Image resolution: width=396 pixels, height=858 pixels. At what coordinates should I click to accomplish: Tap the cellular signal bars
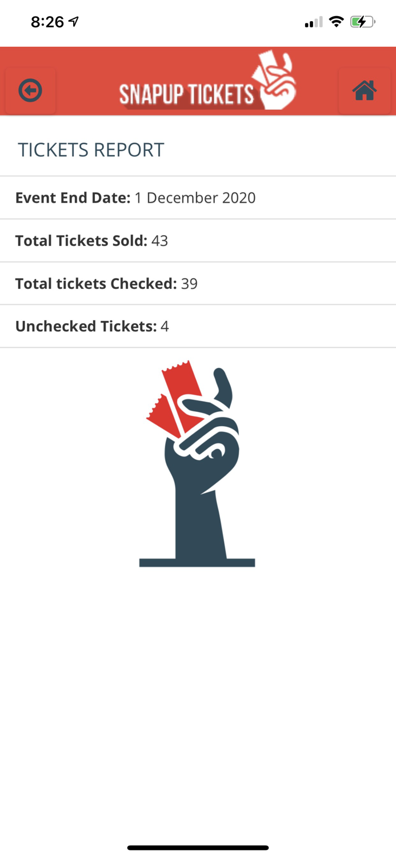[312, 22]
